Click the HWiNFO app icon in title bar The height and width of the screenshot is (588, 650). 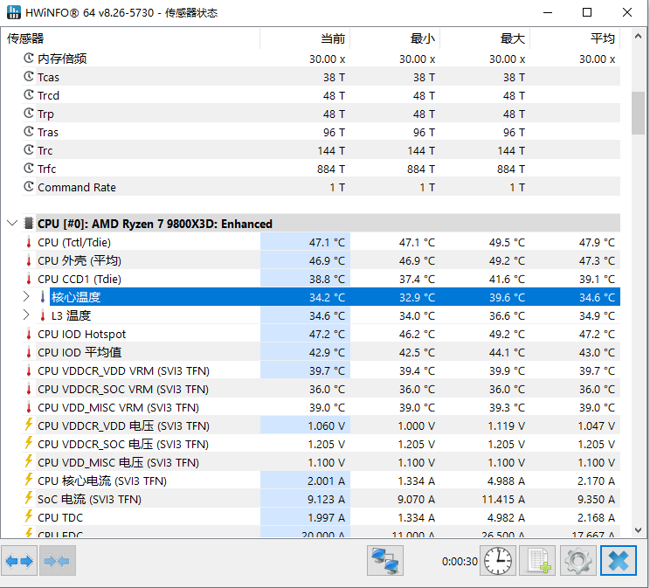click(x=13, y=12)
